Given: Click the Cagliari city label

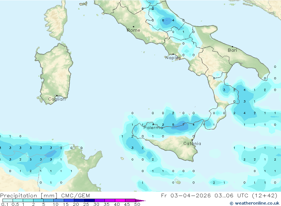Looking at the screenshot, I should (57, 99).
